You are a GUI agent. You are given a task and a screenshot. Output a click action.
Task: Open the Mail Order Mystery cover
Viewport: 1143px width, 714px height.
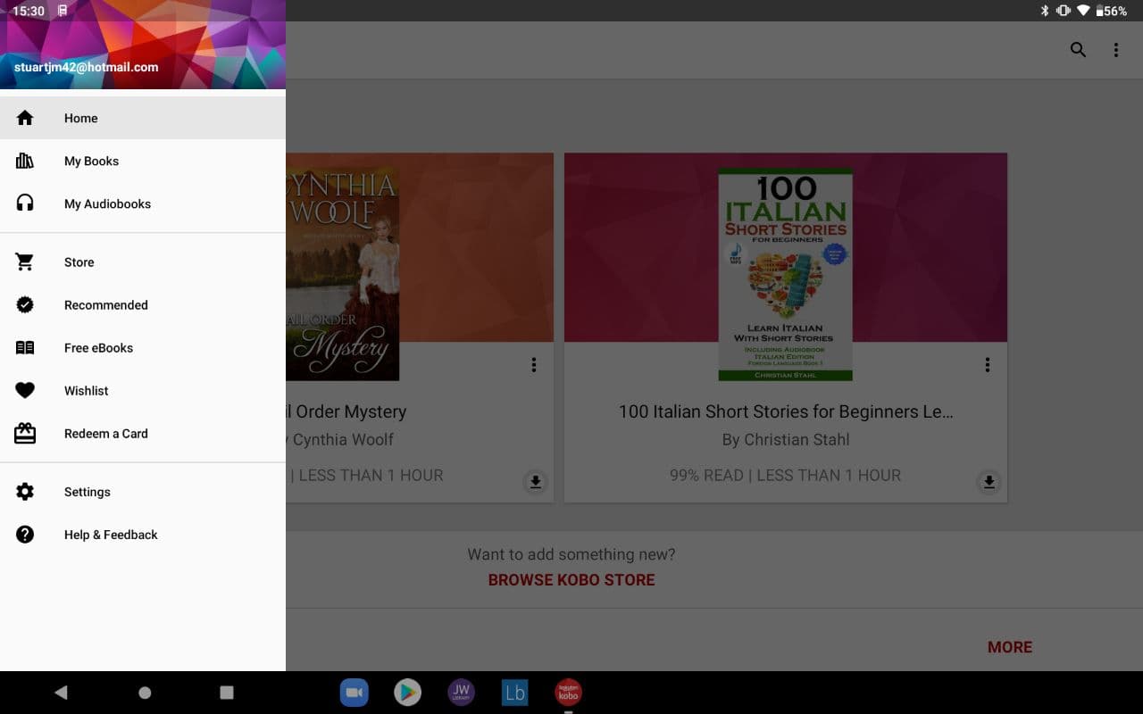pyautogui.click(x=343, y=274)
